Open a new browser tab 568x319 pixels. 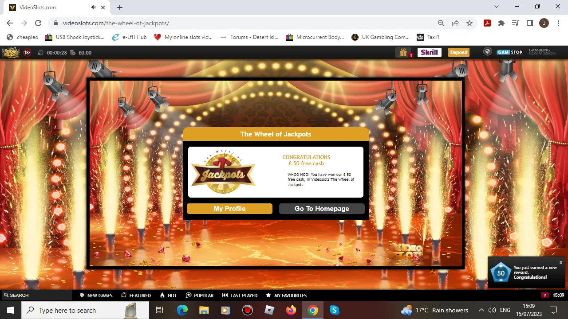pos(120,8)
